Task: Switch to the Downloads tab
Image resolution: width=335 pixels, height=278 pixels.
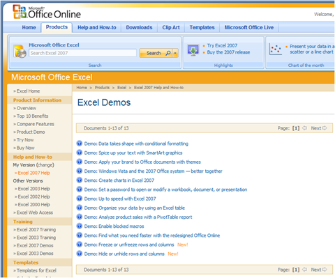Action: coord(139,27)
